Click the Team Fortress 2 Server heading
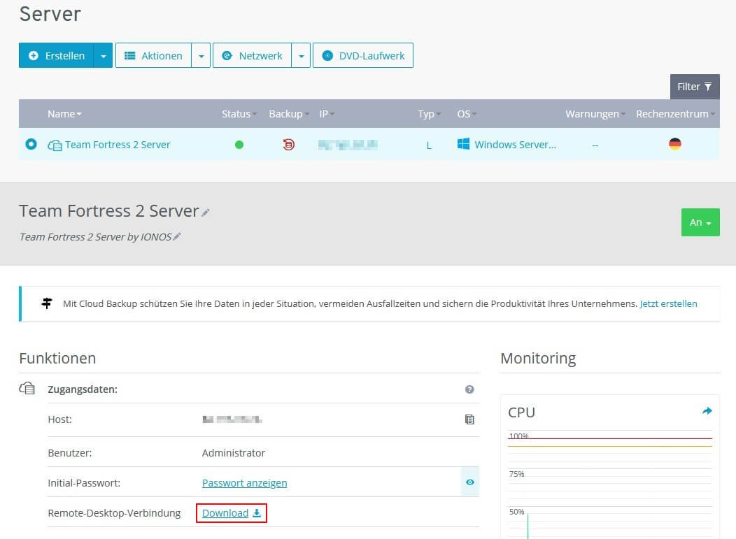The width and height of the screenshot is (736, 539). tap(109, 211)
